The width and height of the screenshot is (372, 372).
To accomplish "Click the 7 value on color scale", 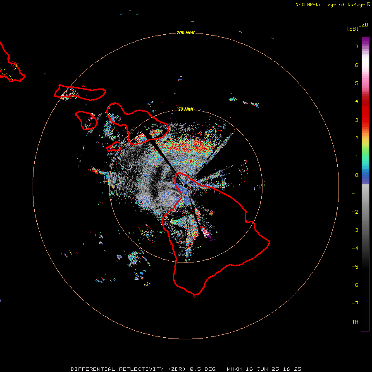I will pyautogui.click(x=357, y=46).
